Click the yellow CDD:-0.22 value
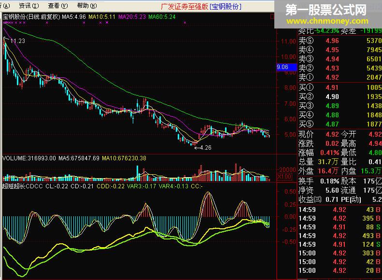The height and width of the screenshot is (280, 382). coord(111,186)
